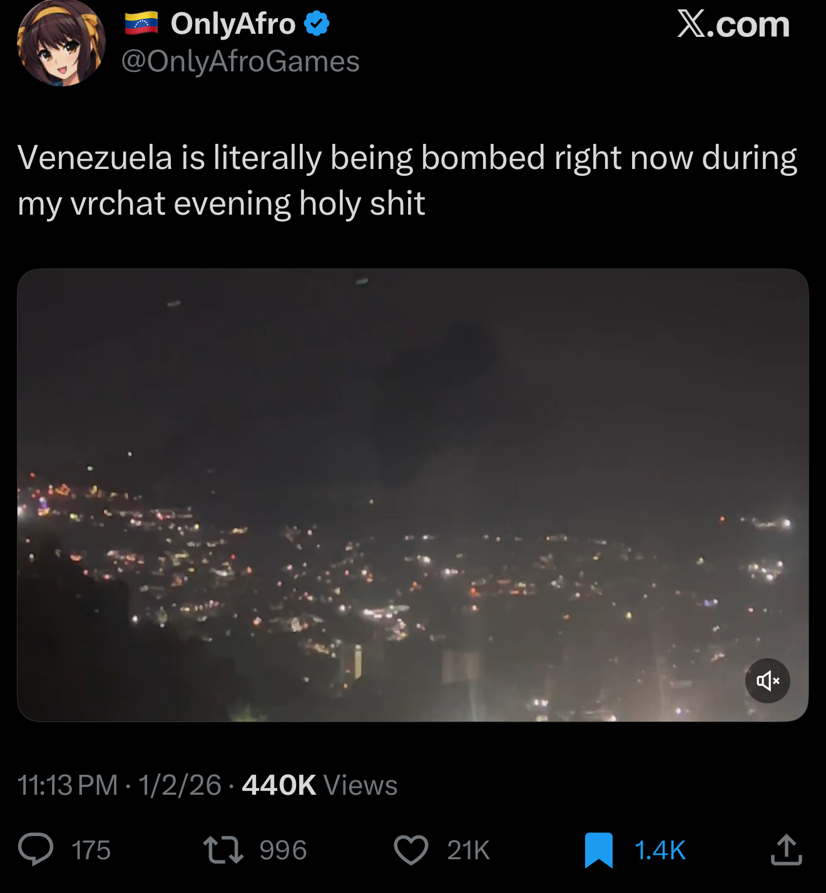
Task: Repost the tweet using the retweet icon
Action: (x=223, y=850)
